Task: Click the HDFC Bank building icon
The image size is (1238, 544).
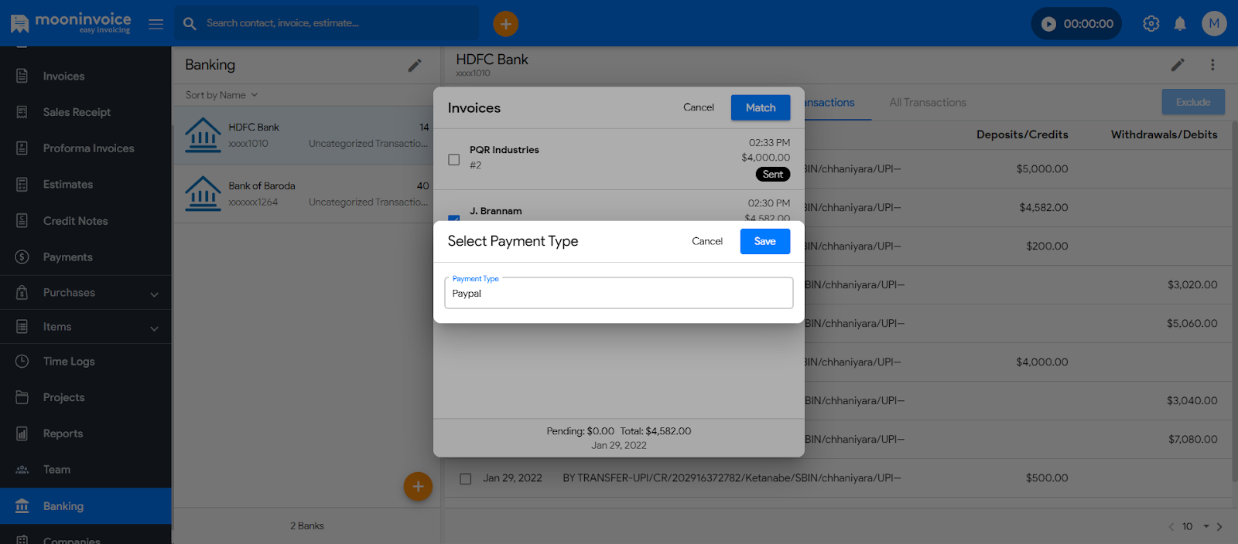Action: pyautogui.click(x=203, y=134)
